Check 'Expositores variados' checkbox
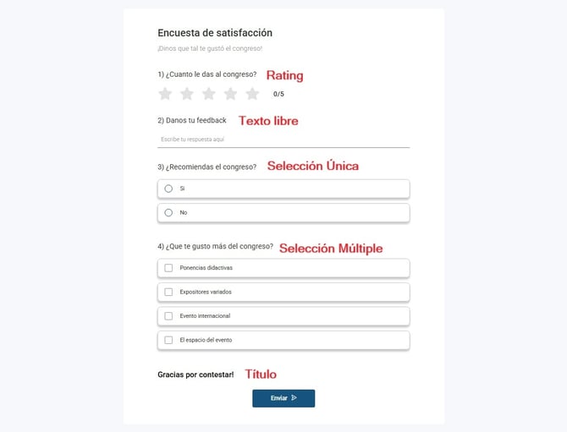The image size is (567, 432). coord(168,292)
